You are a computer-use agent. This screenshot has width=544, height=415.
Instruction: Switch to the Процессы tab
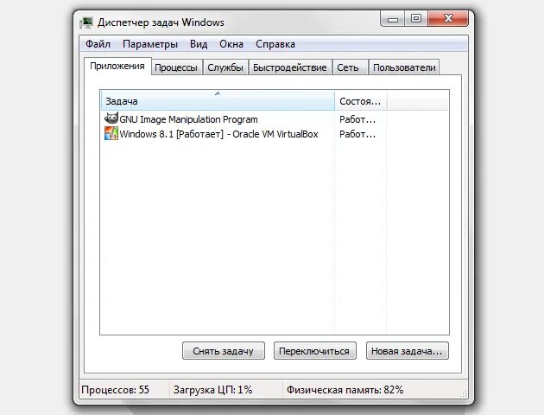pyautogui.click(x=176, y=67)
